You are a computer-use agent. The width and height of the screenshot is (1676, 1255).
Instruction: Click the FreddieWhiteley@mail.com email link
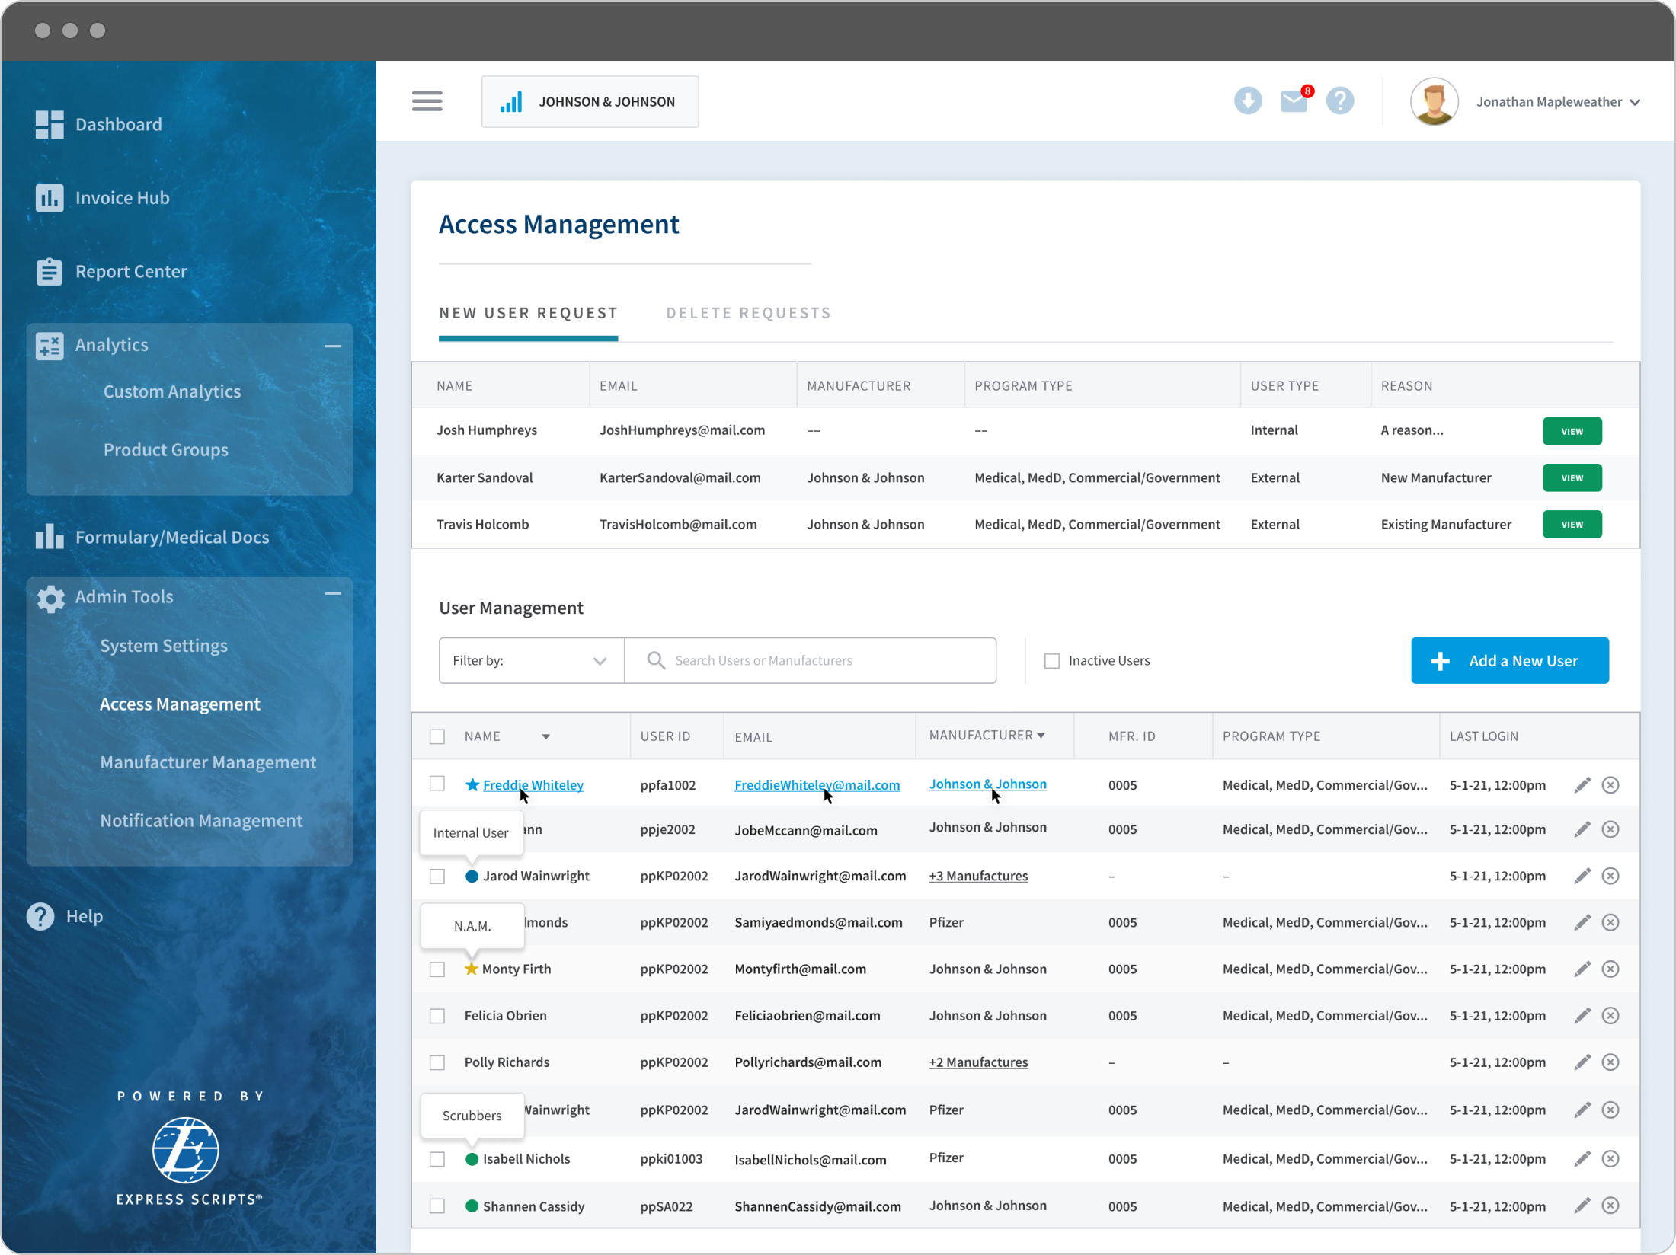click(817, 785)
